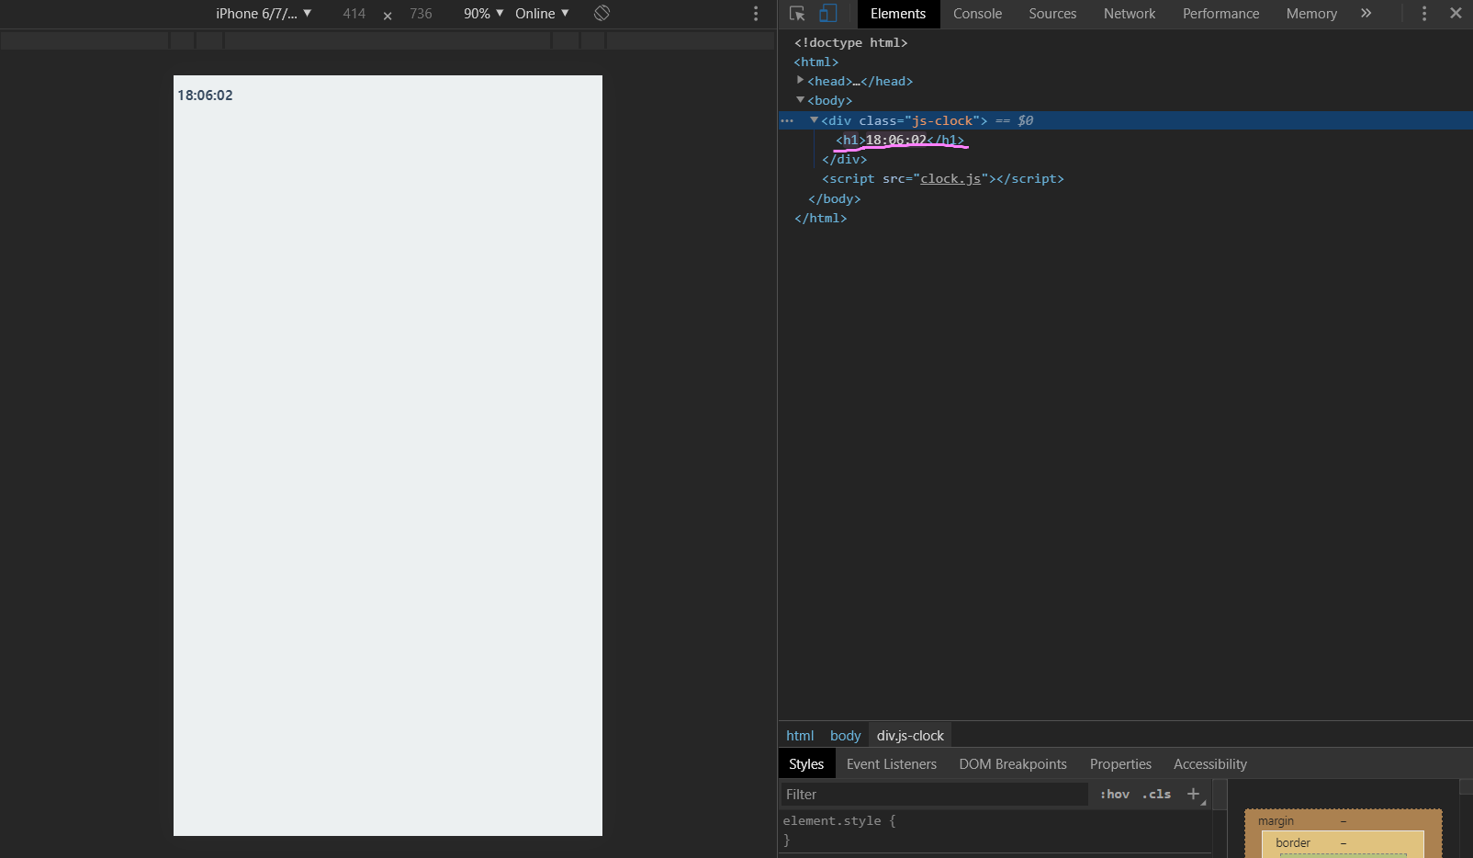Open the Properties pane tab
The height and width of the screenshot is (858, 1473).
tap(1120, 764)
